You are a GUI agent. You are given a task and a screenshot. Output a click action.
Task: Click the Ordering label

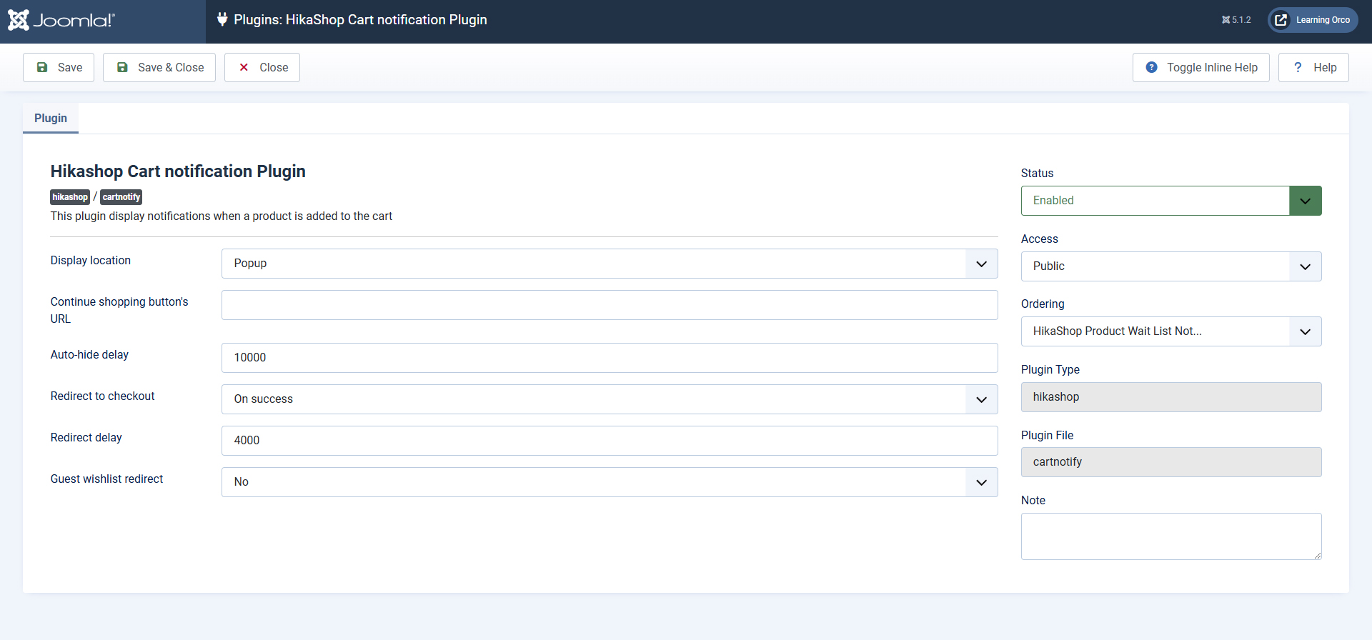(x=1043, y=304)
